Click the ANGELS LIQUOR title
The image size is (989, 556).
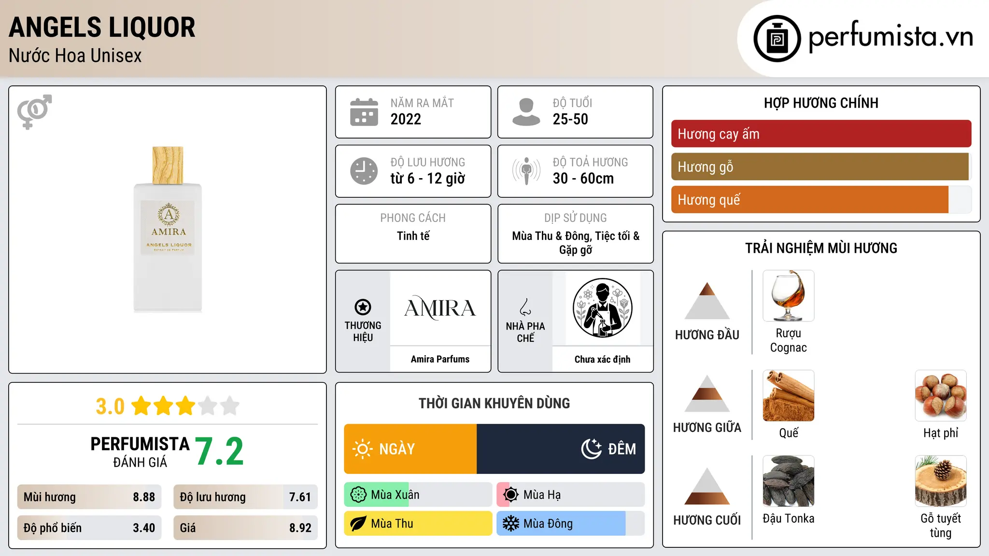pyautogui.click(x=102, y=27)
